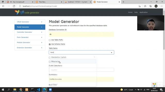Viewport: 165px width, 92px height.
Task: Click the Yii debug toolbar logo
Action: [154, 85]
